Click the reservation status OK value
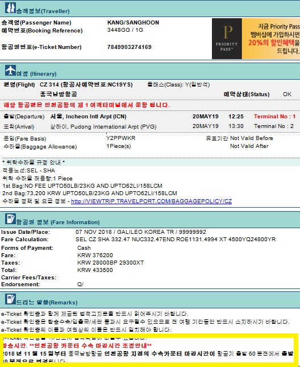 click(287, 94)
